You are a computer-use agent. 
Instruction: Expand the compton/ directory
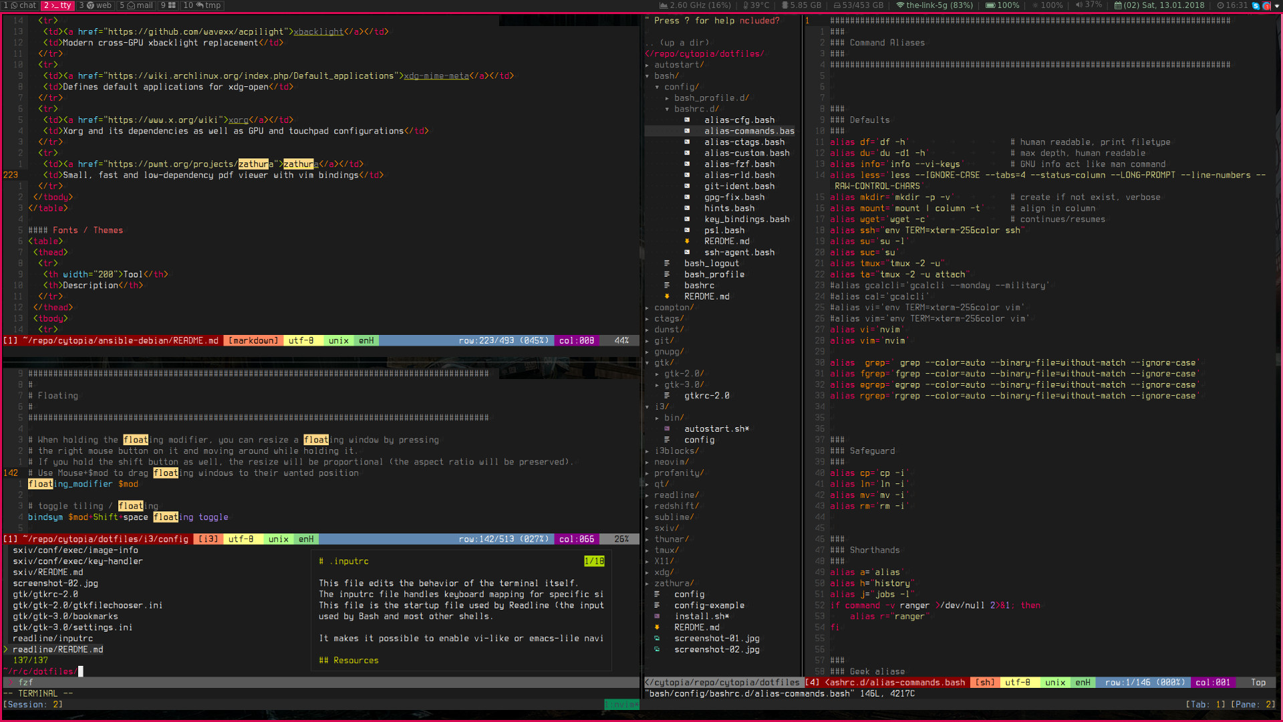(648, 308)
